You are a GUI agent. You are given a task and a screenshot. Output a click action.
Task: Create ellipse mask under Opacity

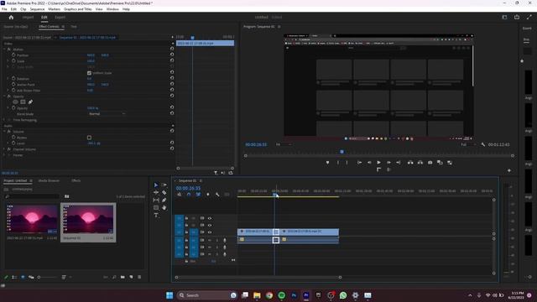(15, 102)
